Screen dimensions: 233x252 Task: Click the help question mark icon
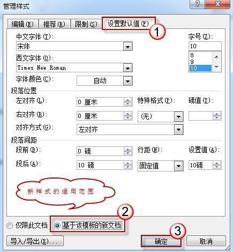coord(198,4)
